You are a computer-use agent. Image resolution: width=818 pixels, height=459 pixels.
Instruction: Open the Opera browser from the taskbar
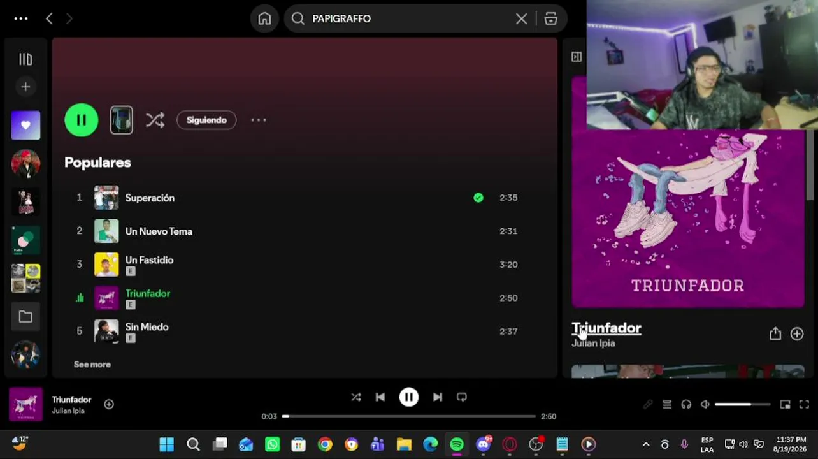[x=510, y=444]
